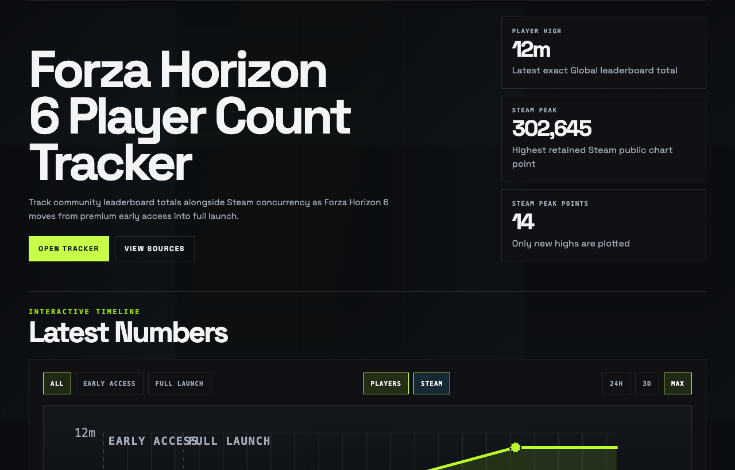Toggle the Players data series

(x=386, y=383)
